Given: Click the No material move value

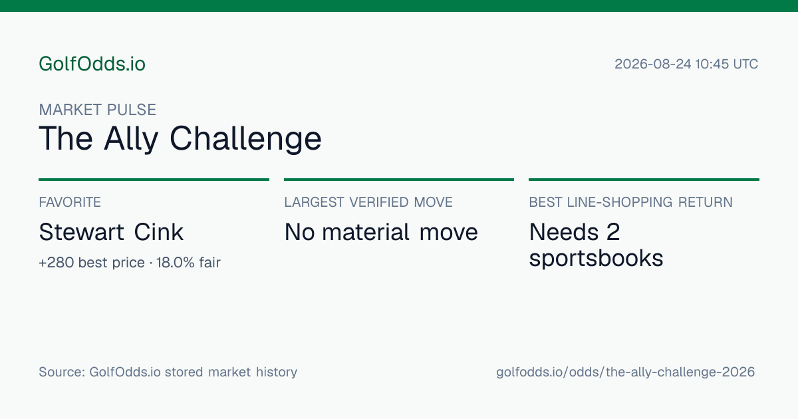Looking at the screenshot, I should click(381, 232).
